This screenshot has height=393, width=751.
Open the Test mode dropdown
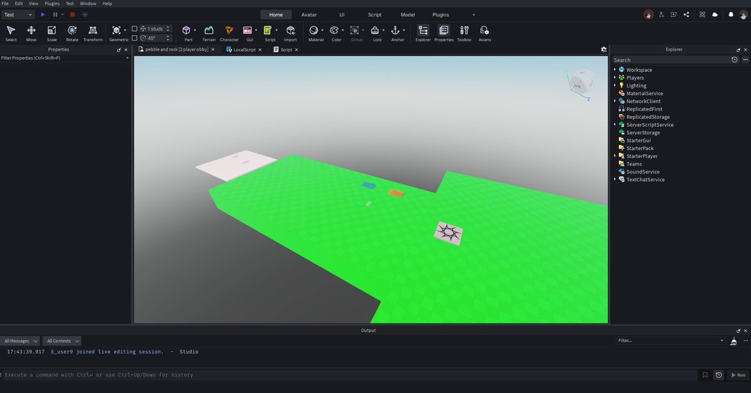coord(18,14)
